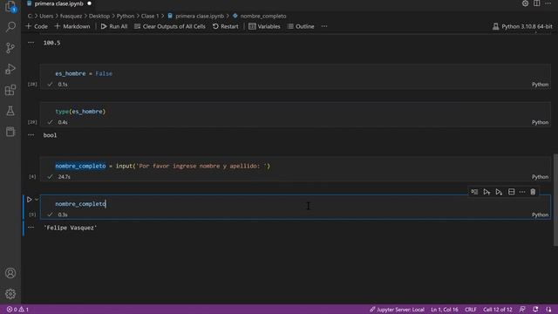Open the Testing flask view
Viewport: 558px width, 314px height.
[x=10, y=111]
